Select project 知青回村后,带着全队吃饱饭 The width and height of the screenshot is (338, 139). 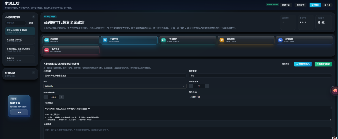20,50
